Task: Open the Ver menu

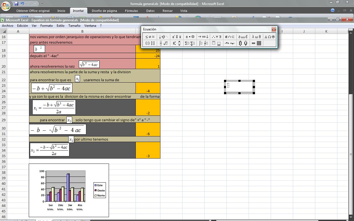Action: point(34,26)
